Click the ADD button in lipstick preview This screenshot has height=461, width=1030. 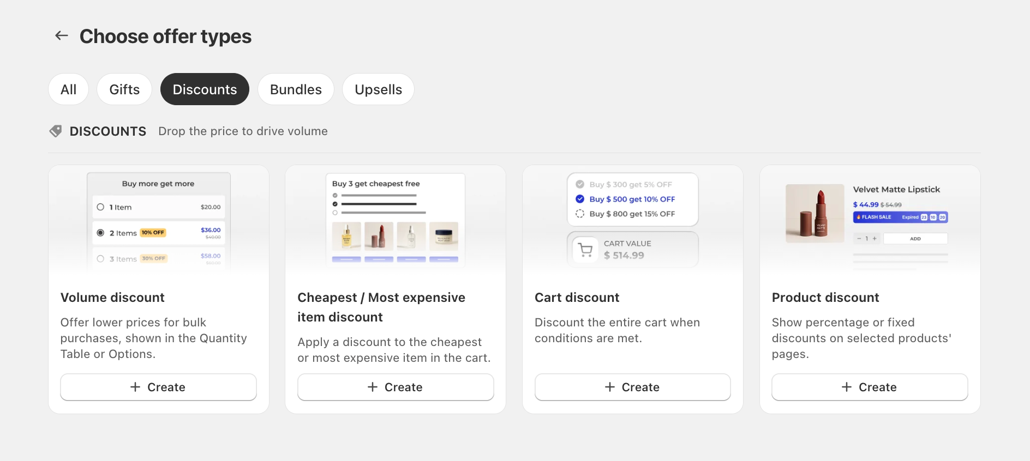(915, 239)
